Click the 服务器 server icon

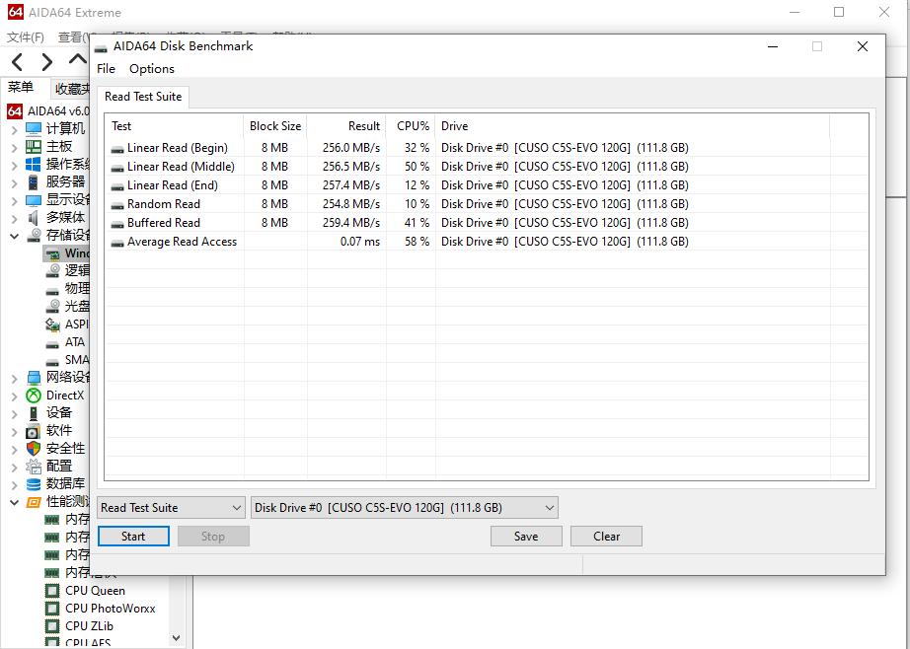(x=34, y=182)
